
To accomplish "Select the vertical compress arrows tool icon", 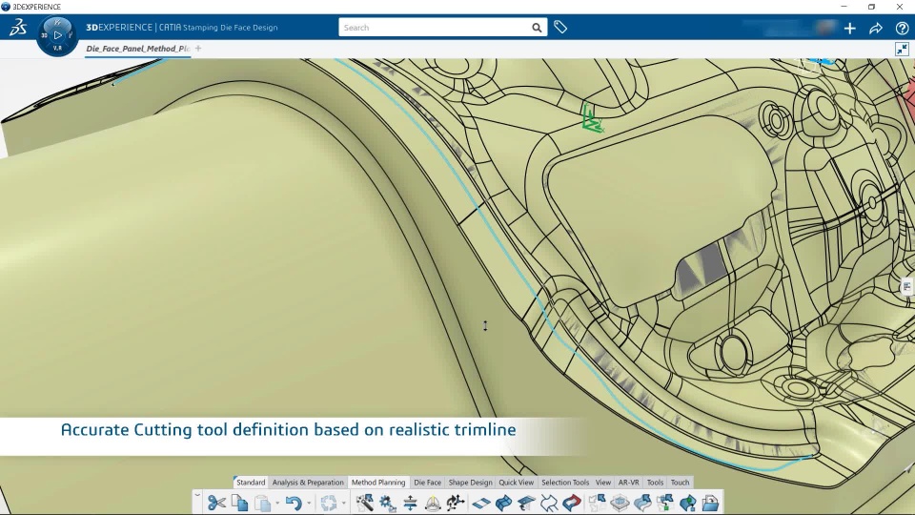I will click(x=410, y=503).
